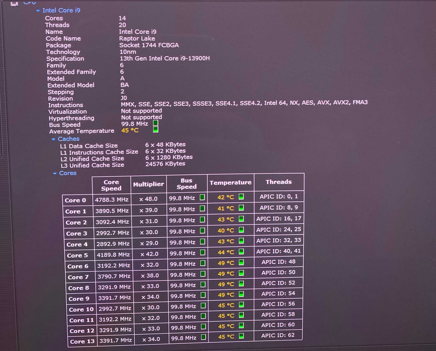Viewport: 436px width, 351px height.
Task: Click Core 1 temperature green graph icon
Action: [x=241, y=208]
